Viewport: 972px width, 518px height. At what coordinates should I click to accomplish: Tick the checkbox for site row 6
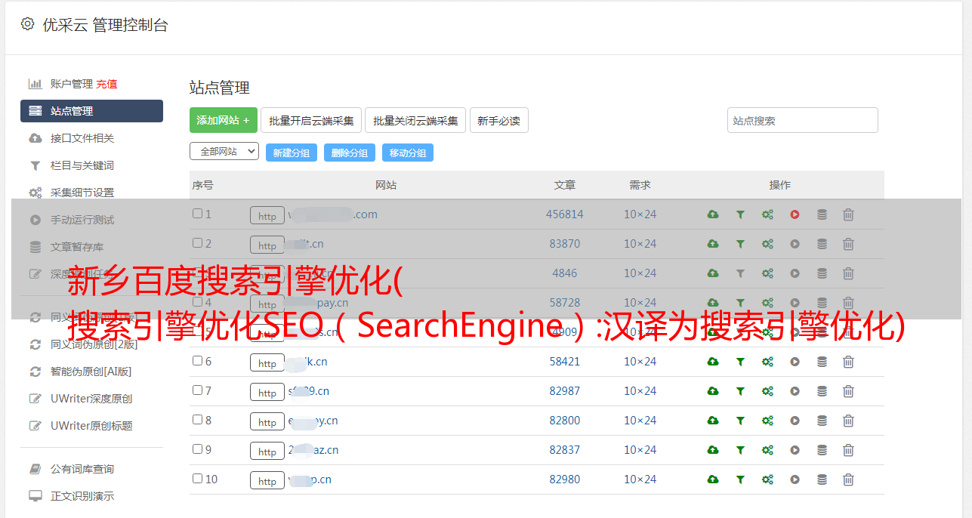(197, 361)
